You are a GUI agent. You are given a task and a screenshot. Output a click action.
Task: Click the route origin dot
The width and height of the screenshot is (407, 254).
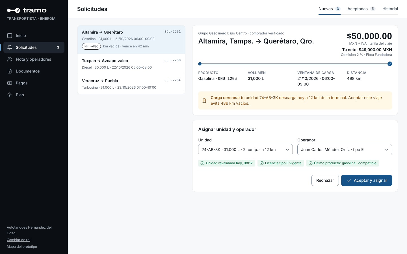tap(200, 64)
